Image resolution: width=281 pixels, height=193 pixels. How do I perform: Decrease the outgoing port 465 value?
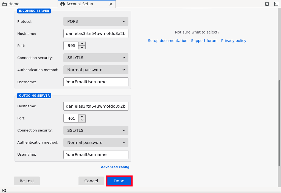(82, 120)
